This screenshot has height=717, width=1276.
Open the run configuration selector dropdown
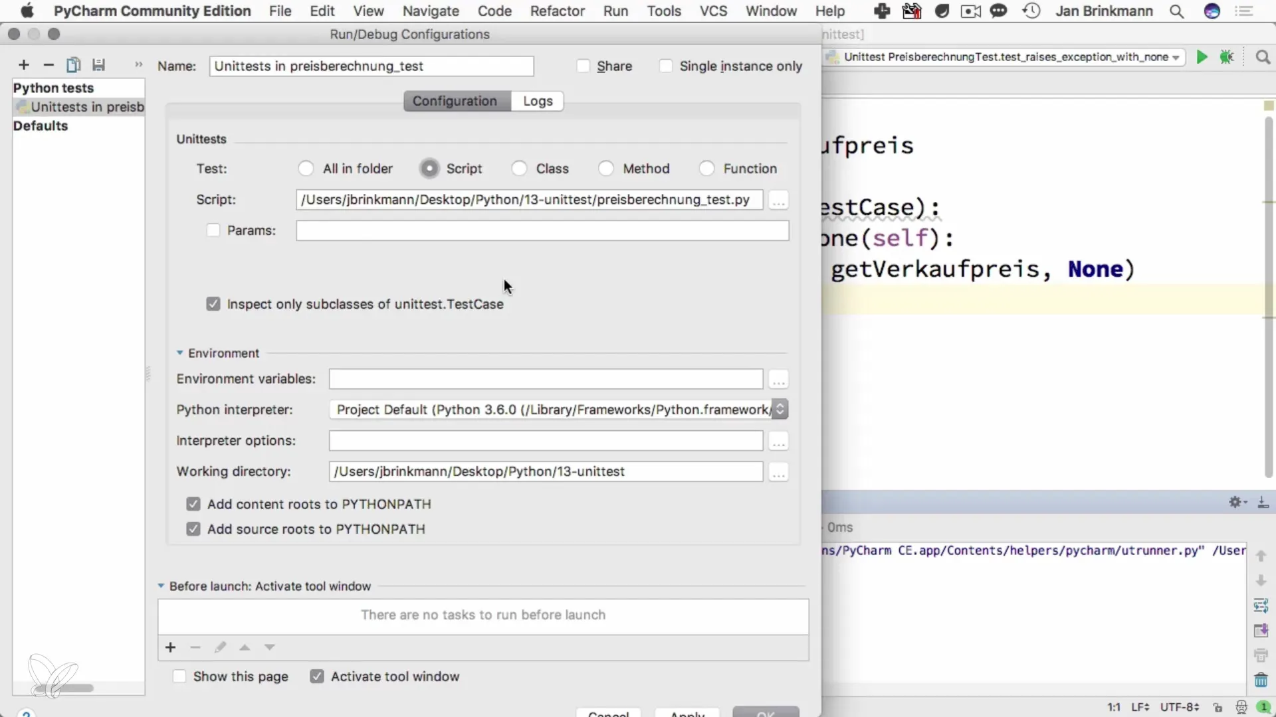[x=1005, y=57]
